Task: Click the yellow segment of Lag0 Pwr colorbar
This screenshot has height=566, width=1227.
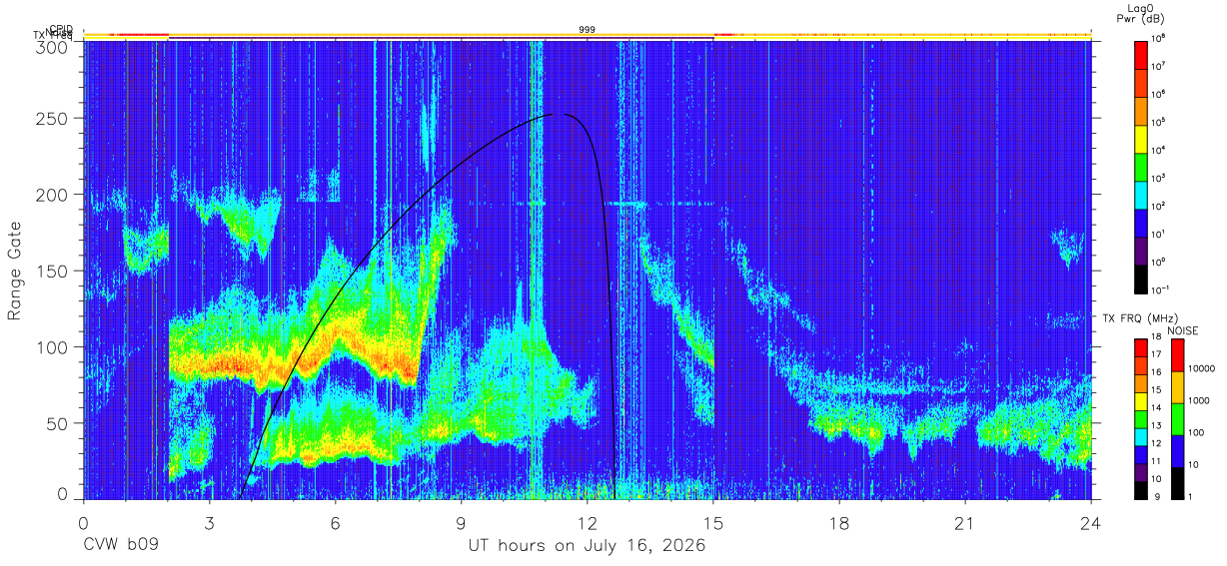Action: click(1141, 137)
